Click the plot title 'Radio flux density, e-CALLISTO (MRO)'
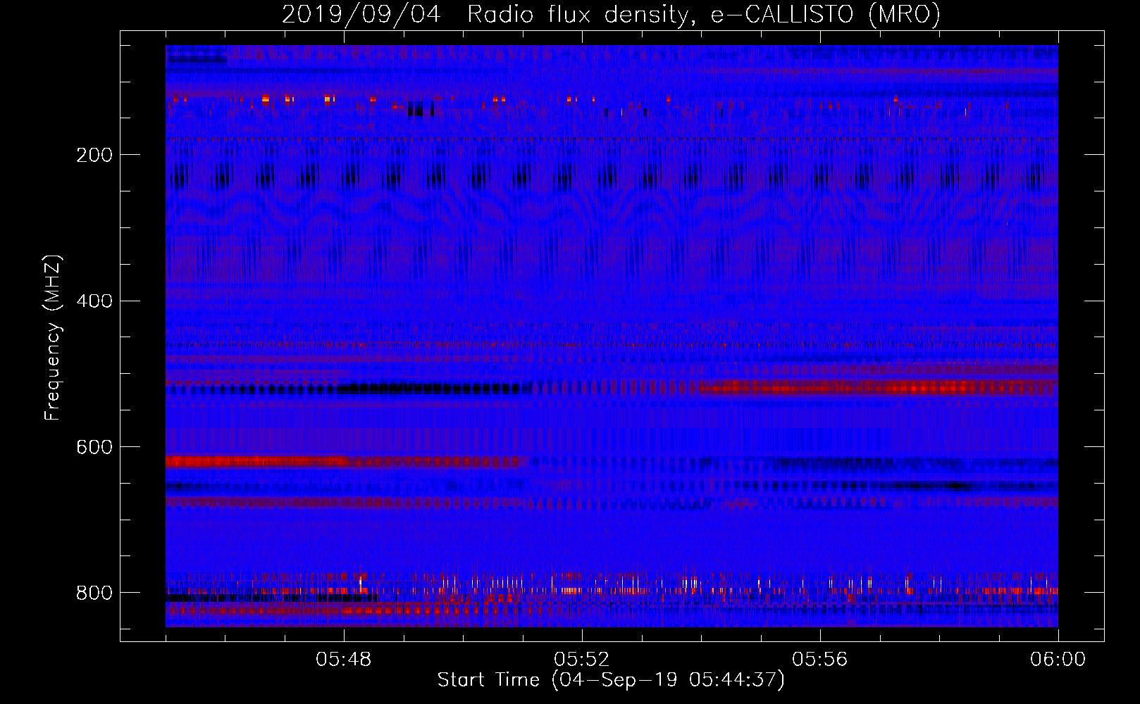Viewport: 1140px width, 704px height. [703, 14]
